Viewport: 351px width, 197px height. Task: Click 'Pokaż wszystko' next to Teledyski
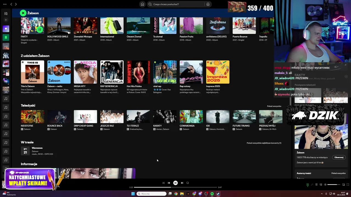(x=274, y=106)
